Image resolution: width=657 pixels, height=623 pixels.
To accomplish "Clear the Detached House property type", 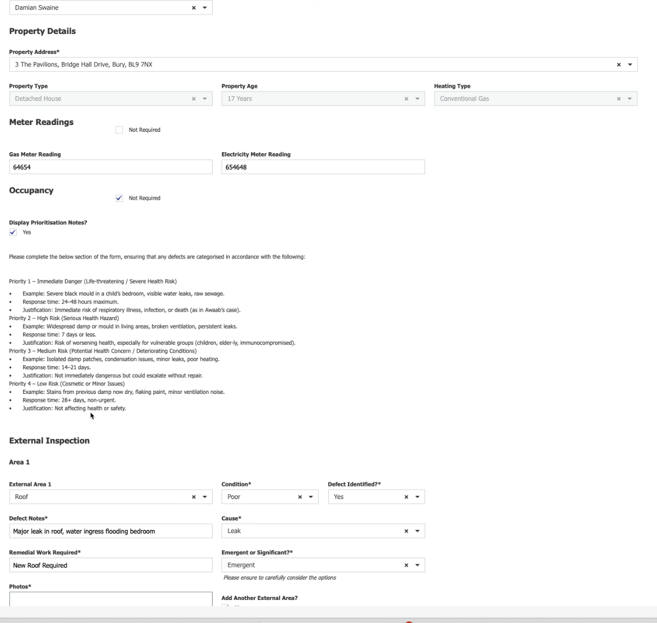I will [193, 98].
